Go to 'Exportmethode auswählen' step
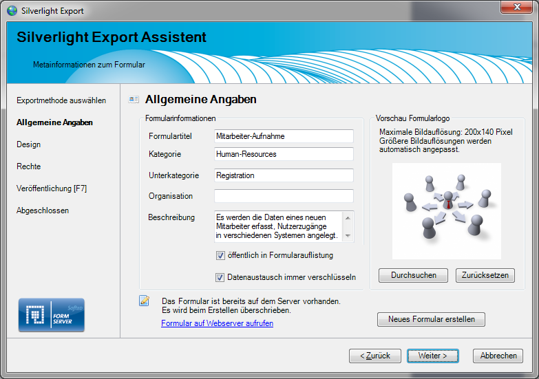The width and height of the screenshot is (539, 379). tap(61, 100)
